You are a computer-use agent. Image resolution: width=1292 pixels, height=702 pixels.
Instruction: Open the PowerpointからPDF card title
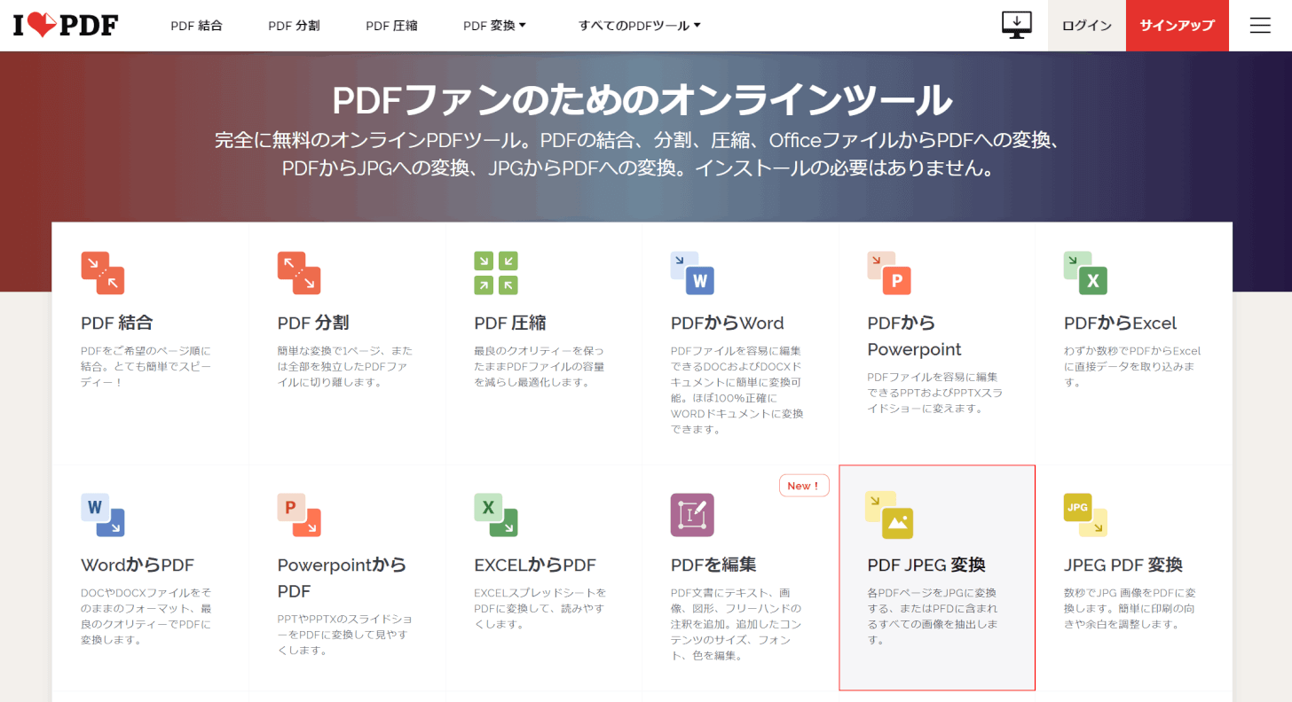point(342,578)
